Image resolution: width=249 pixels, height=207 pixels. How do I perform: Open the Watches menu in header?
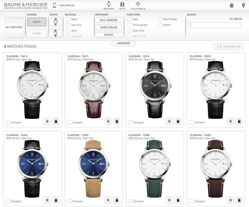(x=109, y=5)
